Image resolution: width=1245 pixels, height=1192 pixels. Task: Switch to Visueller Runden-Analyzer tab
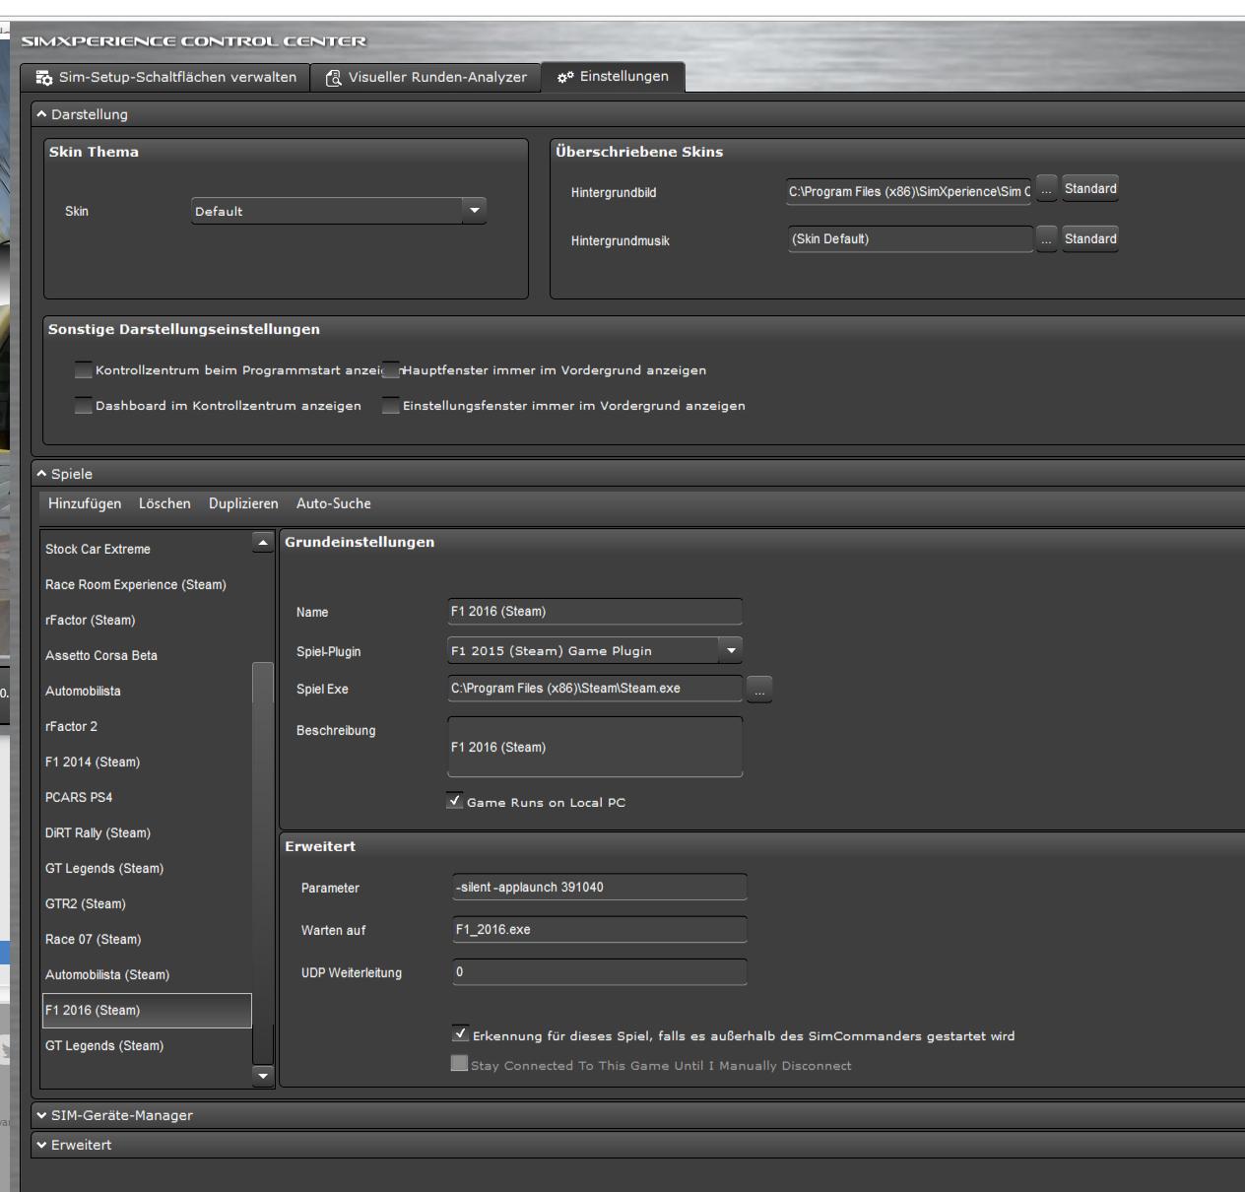click(x=426, y=77)
